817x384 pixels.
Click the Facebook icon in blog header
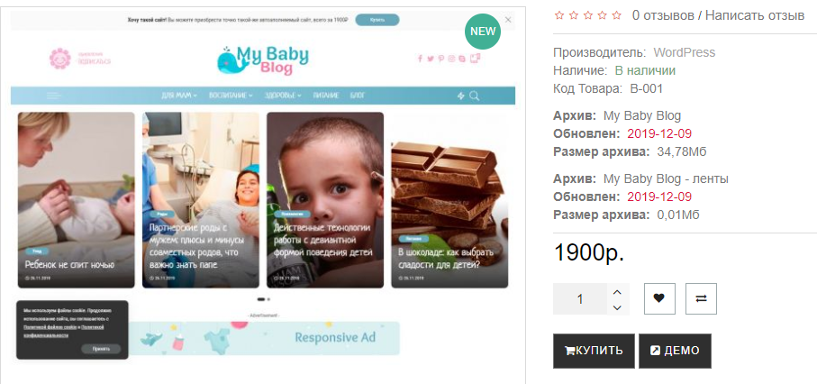420,59
